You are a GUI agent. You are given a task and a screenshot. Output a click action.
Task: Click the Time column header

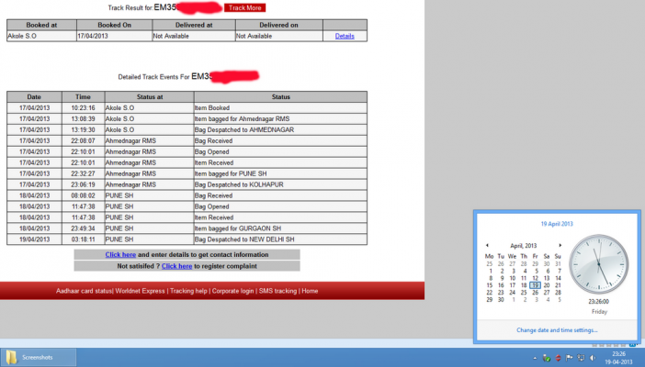[x=83, y=97]
